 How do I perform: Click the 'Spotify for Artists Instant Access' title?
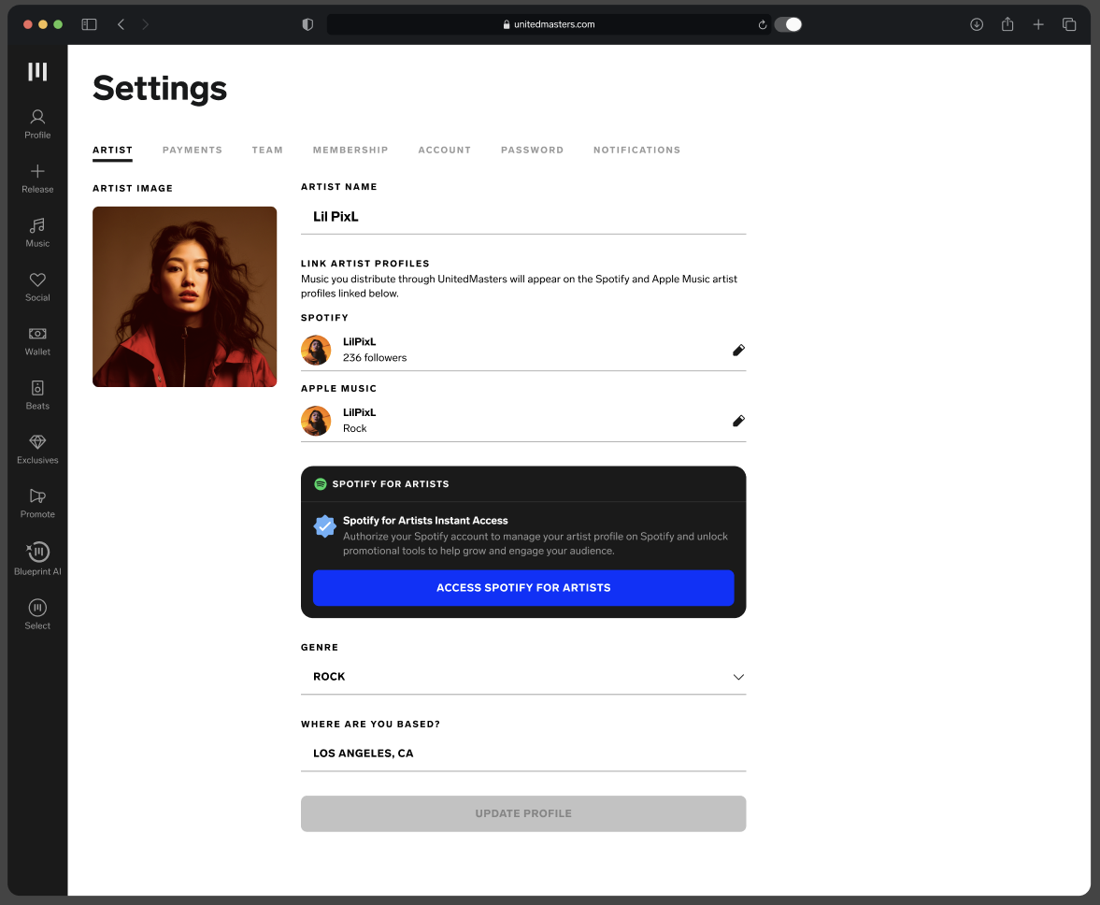click(x=425, y=521)
